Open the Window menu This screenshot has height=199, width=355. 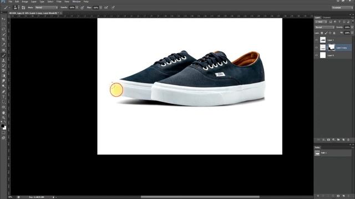tap(77, 1)
